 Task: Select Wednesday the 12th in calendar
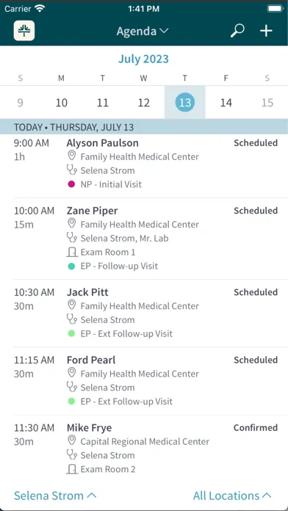(x=143, y=103)
